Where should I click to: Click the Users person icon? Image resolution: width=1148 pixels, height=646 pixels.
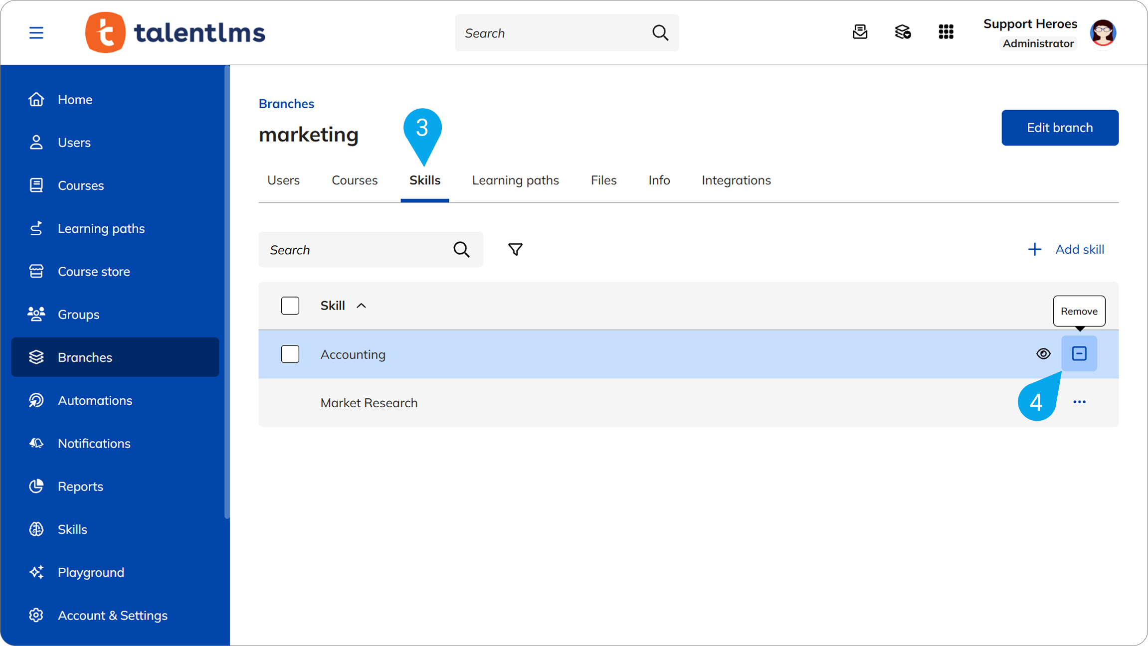point(36,142)
